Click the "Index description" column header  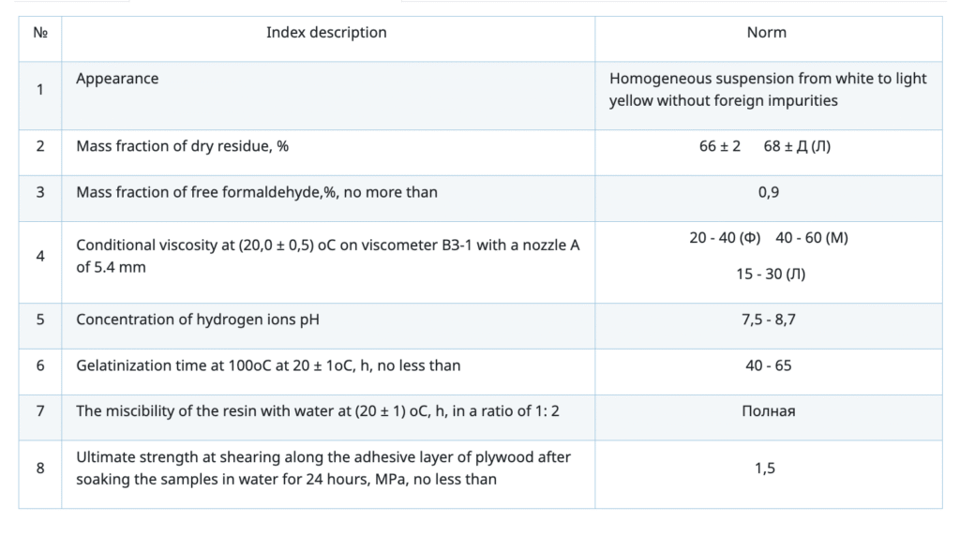(x=326, y=33)
